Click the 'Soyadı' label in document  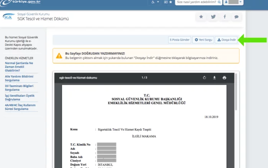[75, 153]
